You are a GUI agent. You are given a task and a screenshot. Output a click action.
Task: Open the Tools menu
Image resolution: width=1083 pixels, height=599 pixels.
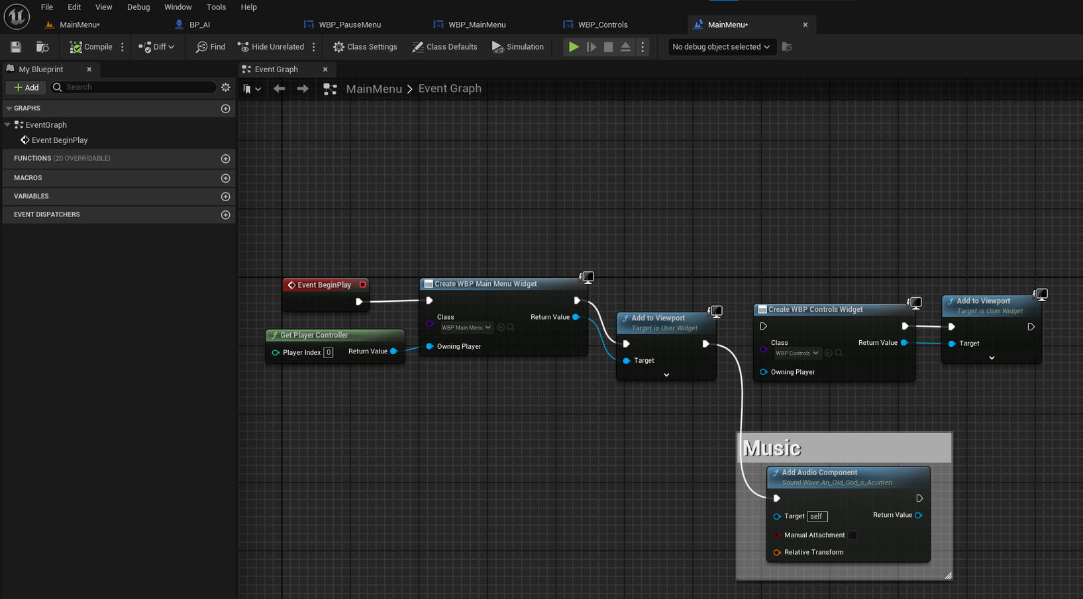216,7
